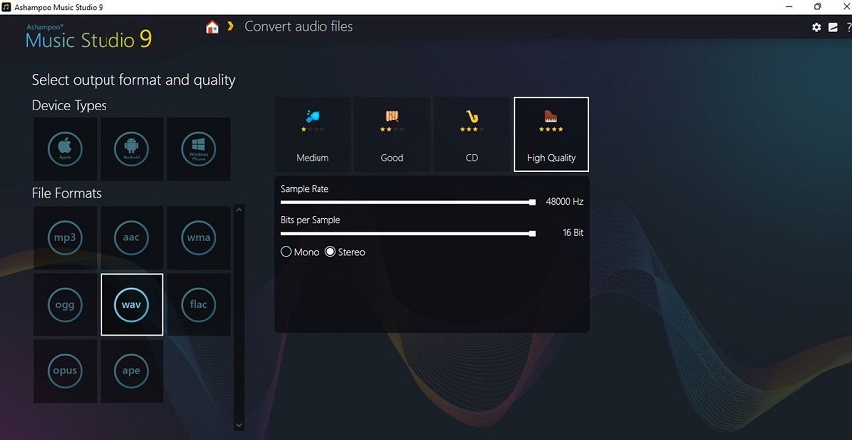Click the 16 Bit value
This screenshot has width=852, height=440.
click(x=573, y=233)
